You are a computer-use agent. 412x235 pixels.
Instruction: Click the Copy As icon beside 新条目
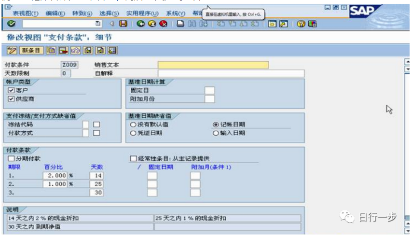click(x=51, y=50)
